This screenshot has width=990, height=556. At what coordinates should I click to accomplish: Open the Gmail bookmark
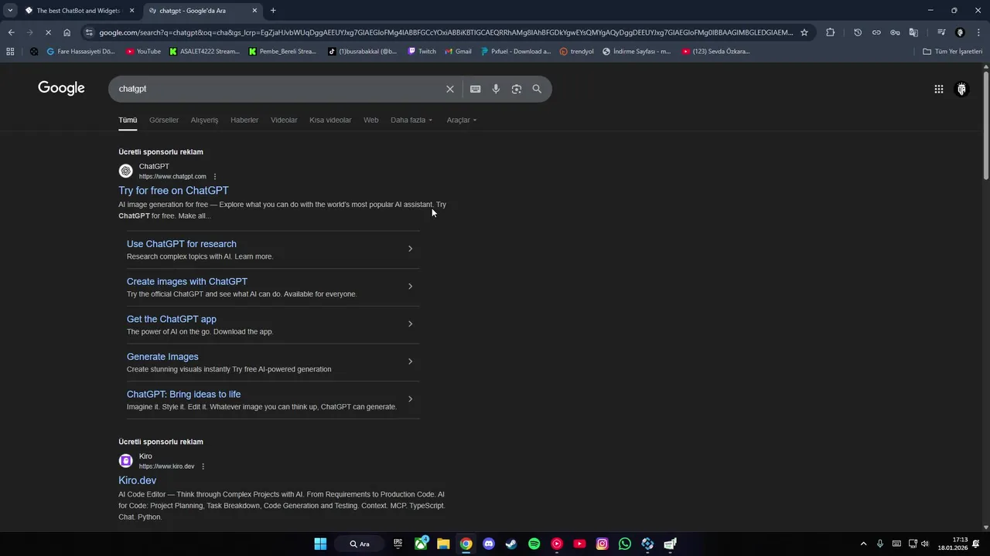pyautogui.click(x=457, y=52)
